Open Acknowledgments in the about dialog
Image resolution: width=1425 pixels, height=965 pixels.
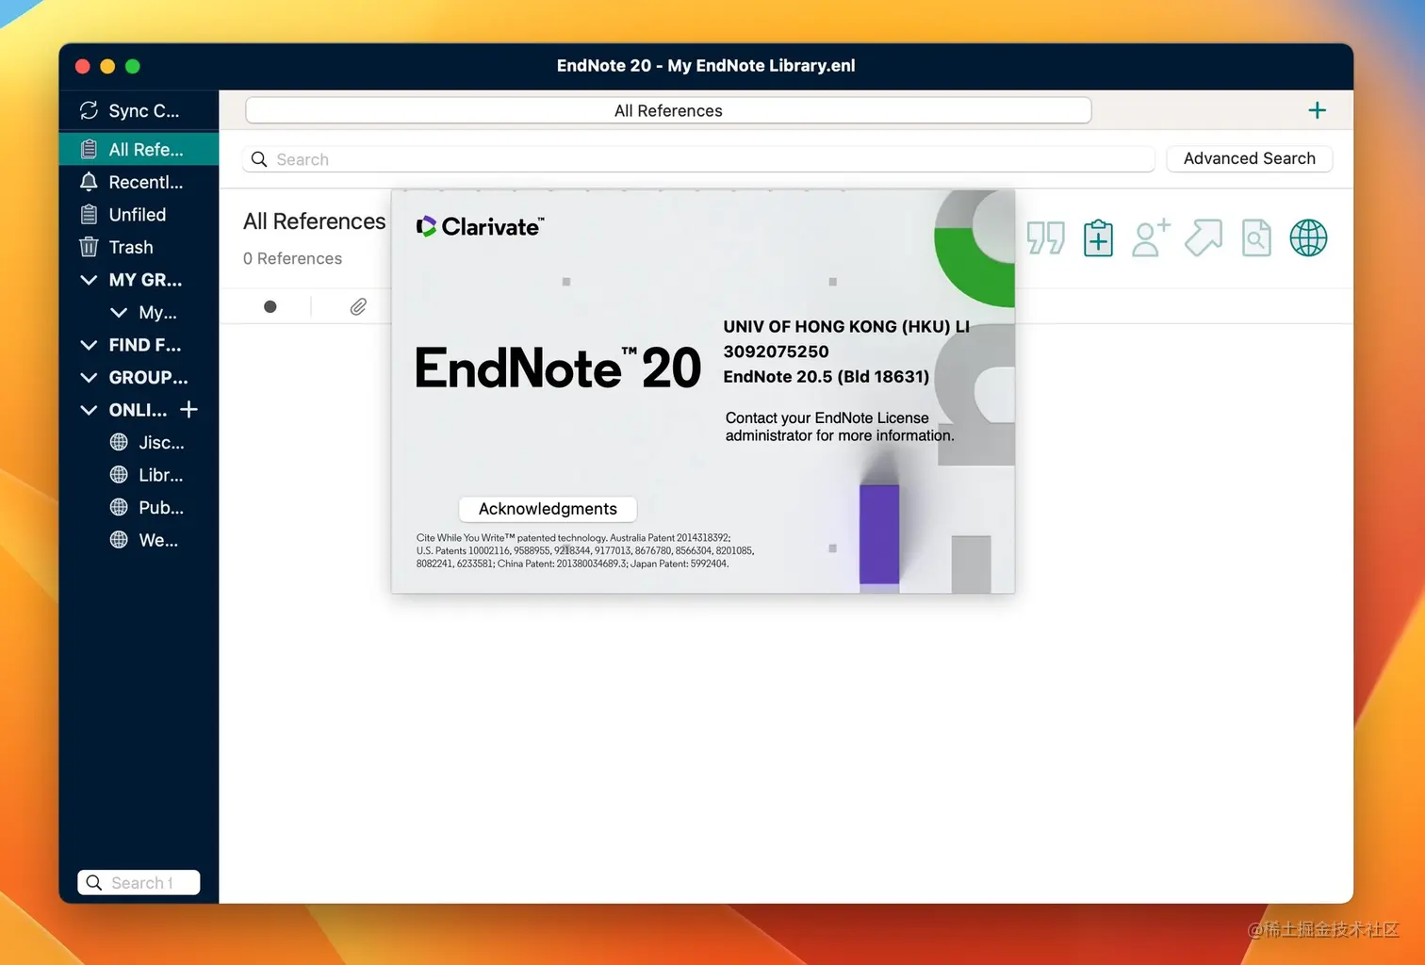(548, 509)
